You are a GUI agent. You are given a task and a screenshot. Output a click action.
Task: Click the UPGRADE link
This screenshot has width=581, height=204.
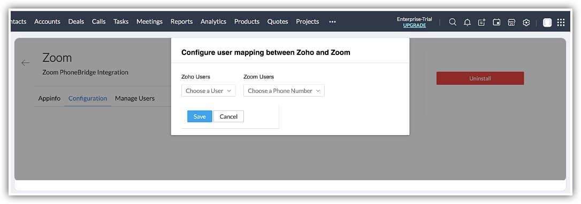click(x=415, y=25)
